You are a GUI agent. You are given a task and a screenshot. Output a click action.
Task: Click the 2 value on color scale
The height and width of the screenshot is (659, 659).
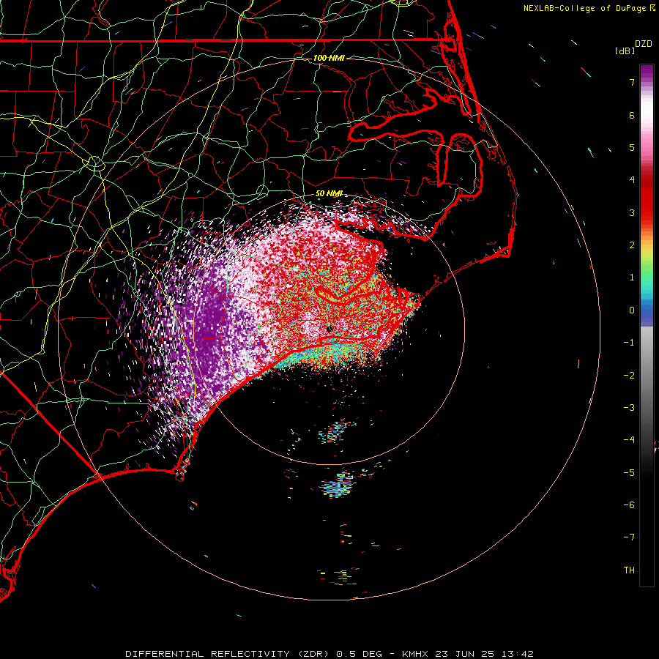click(x=632, y=245)
